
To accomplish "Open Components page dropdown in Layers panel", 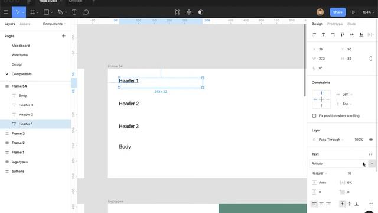I will 54,24.
